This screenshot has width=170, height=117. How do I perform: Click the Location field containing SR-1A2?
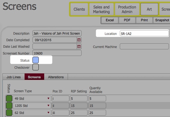point(144,34)
